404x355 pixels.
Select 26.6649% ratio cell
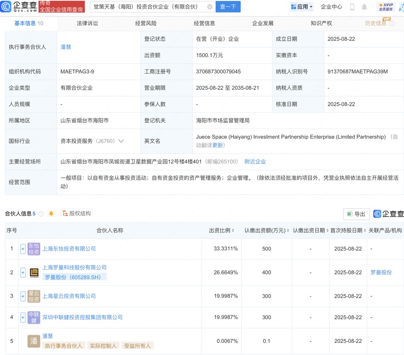(226, 273)
